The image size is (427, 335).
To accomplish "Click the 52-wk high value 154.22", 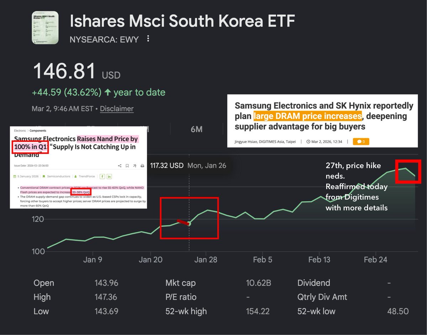I will coord(258,312).
